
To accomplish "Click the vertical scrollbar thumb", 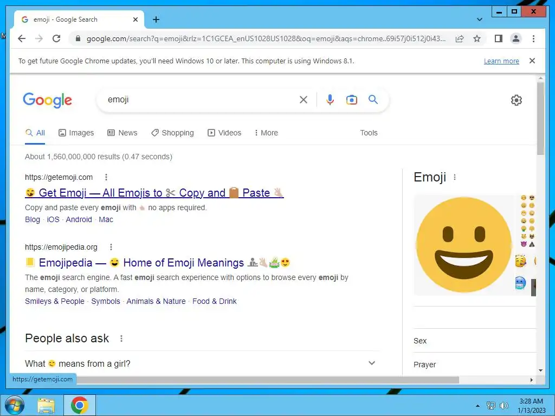I will pyautogui.click(x=540, y=119).
